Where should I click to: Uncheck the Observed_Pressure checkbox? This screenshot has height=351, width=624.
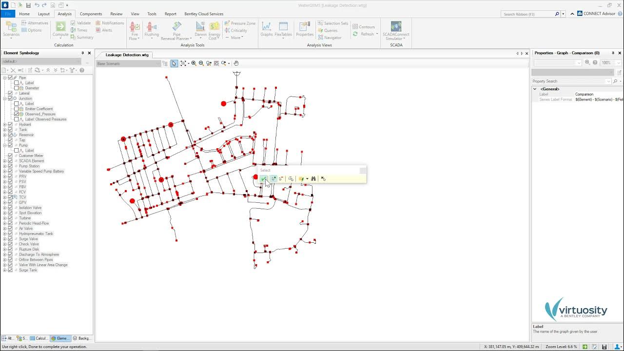click(x=17, y=114)
